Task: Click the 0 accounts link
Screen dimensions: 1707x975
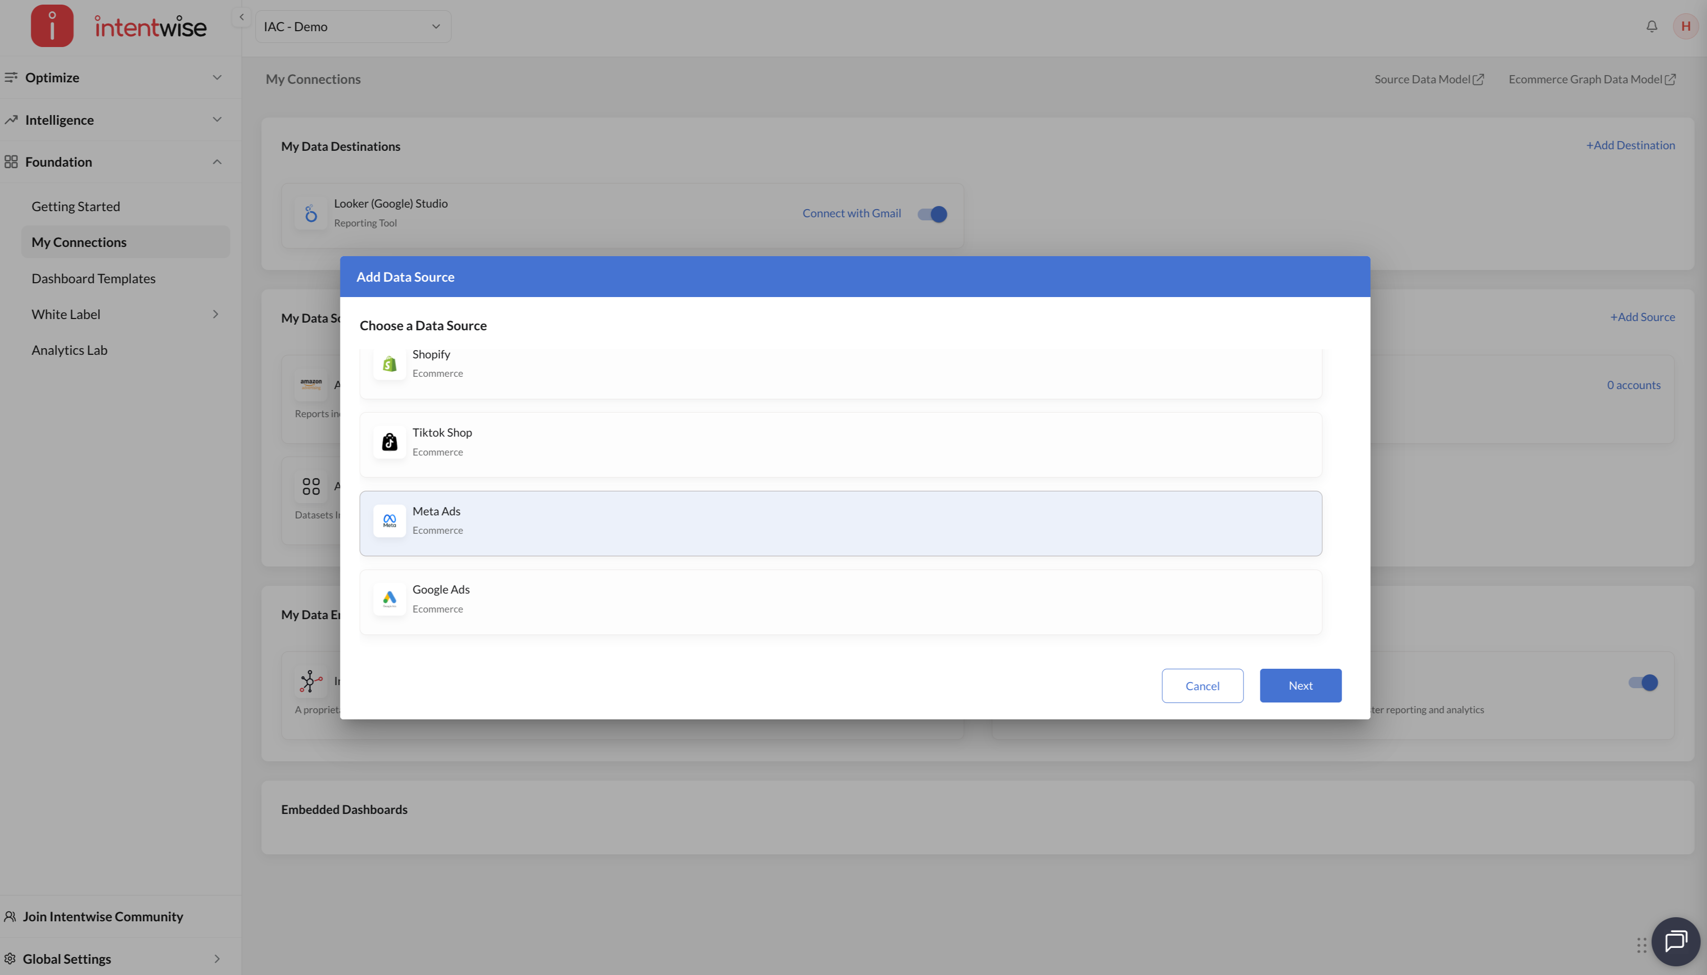Action: click(x=1633, y=384)
